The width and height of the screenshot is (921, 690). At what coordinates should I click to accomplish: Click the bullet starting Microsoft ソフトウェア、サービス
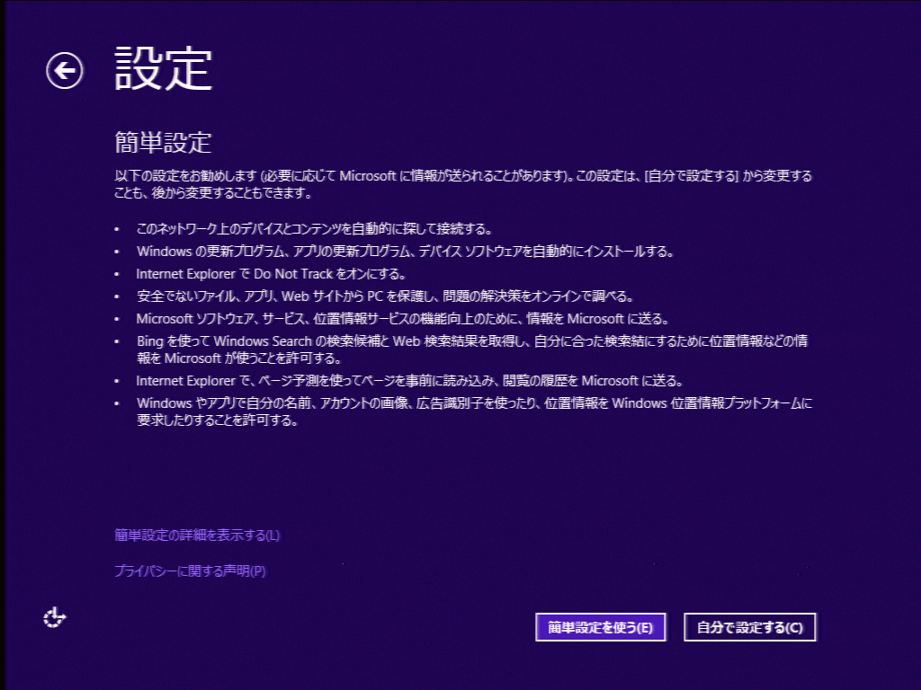[x=403, y=319]
